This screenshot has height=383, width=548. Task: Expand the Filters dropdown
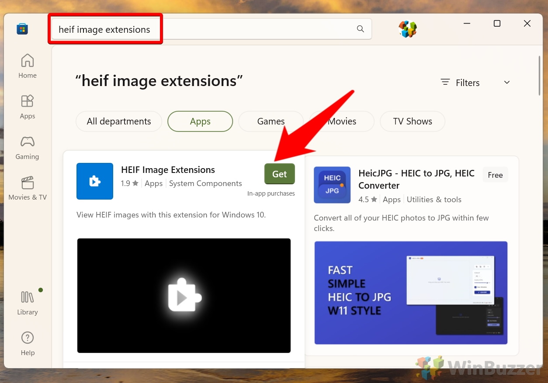[475, 83]
